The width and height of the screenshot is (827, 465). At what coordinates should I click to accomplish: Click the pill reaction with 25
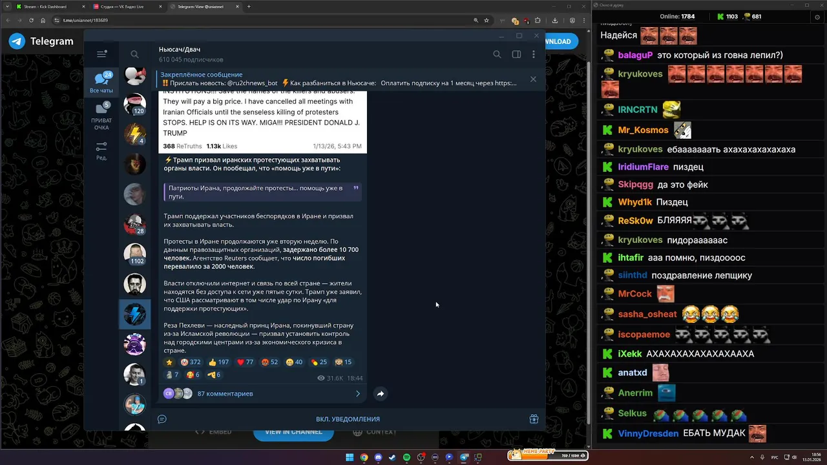(x=319, y=362)
